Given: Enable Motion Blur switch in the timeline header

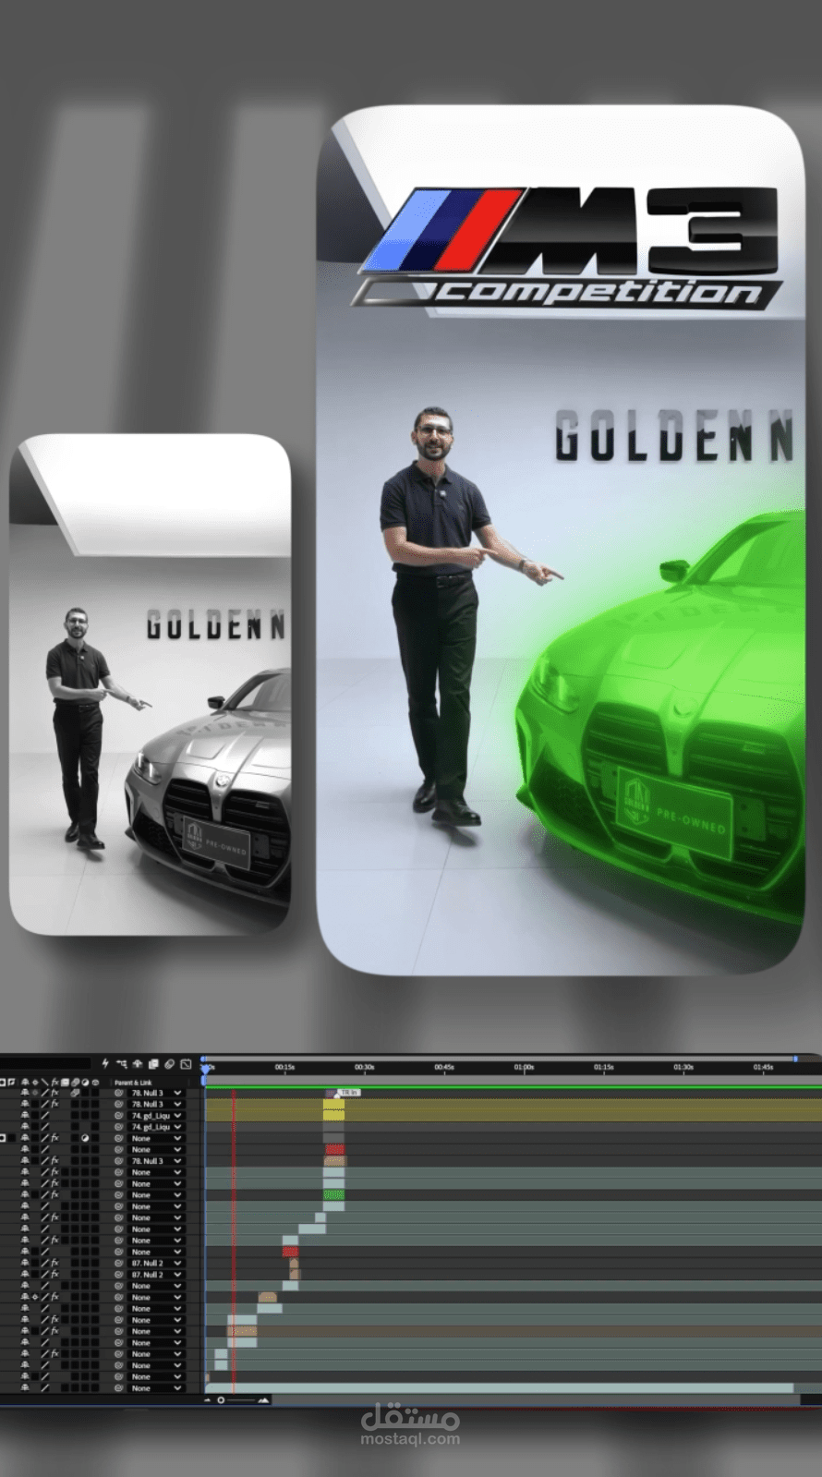Looking at the screenshot, I should coord(169,1064).
